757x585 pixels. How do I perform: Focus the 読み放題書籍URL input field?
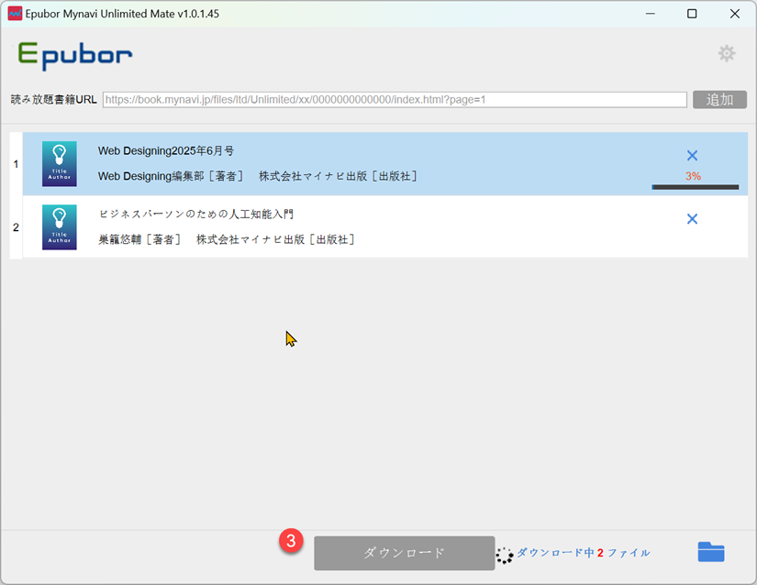click(x=395, y=100)
